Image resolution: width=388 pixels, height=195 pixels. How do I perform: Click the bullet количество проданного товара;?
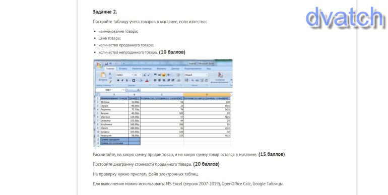tap(126, 45)
